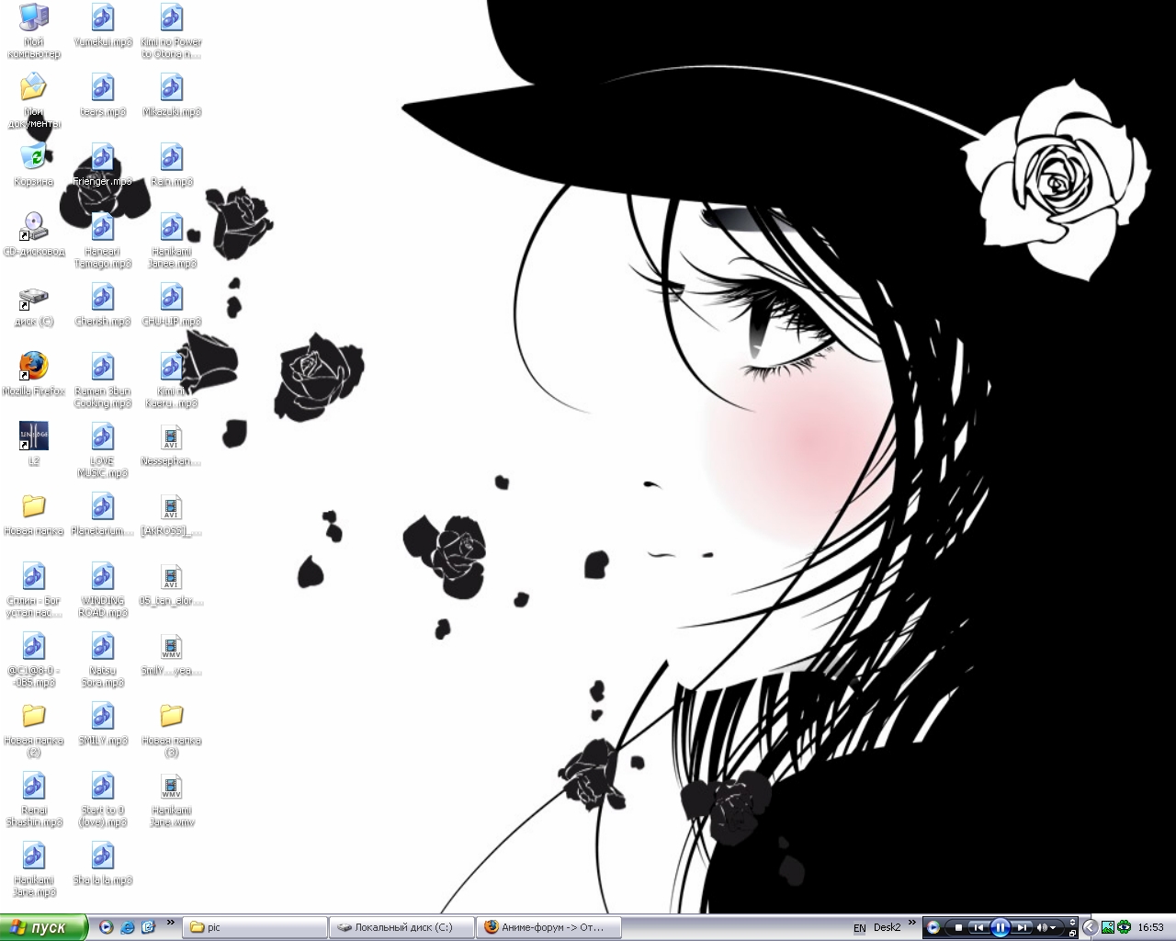
Task: Select the tears.mp3 file
Action: pos(103,95)
